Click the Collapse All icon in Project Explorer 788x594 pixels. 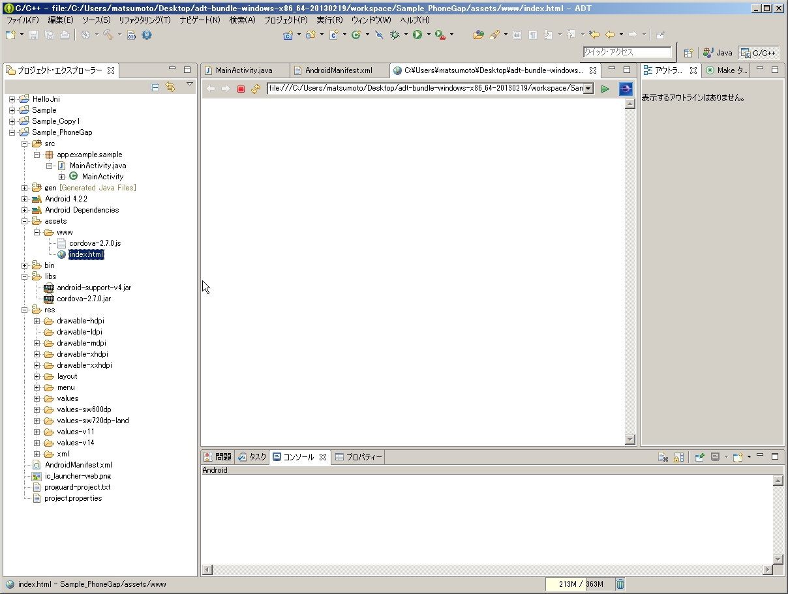click(x=155, y=87)
